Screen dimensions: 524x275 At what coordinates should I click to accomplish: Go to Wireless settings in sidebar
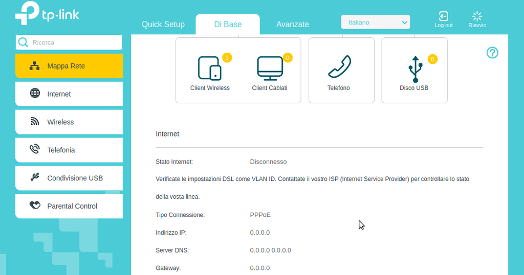[69, 122]
